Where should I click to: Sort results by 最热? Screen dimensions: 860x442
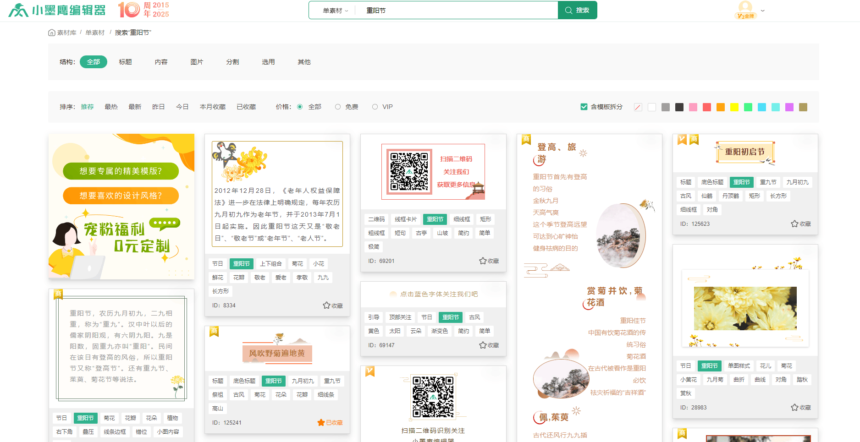coord(111,107)
